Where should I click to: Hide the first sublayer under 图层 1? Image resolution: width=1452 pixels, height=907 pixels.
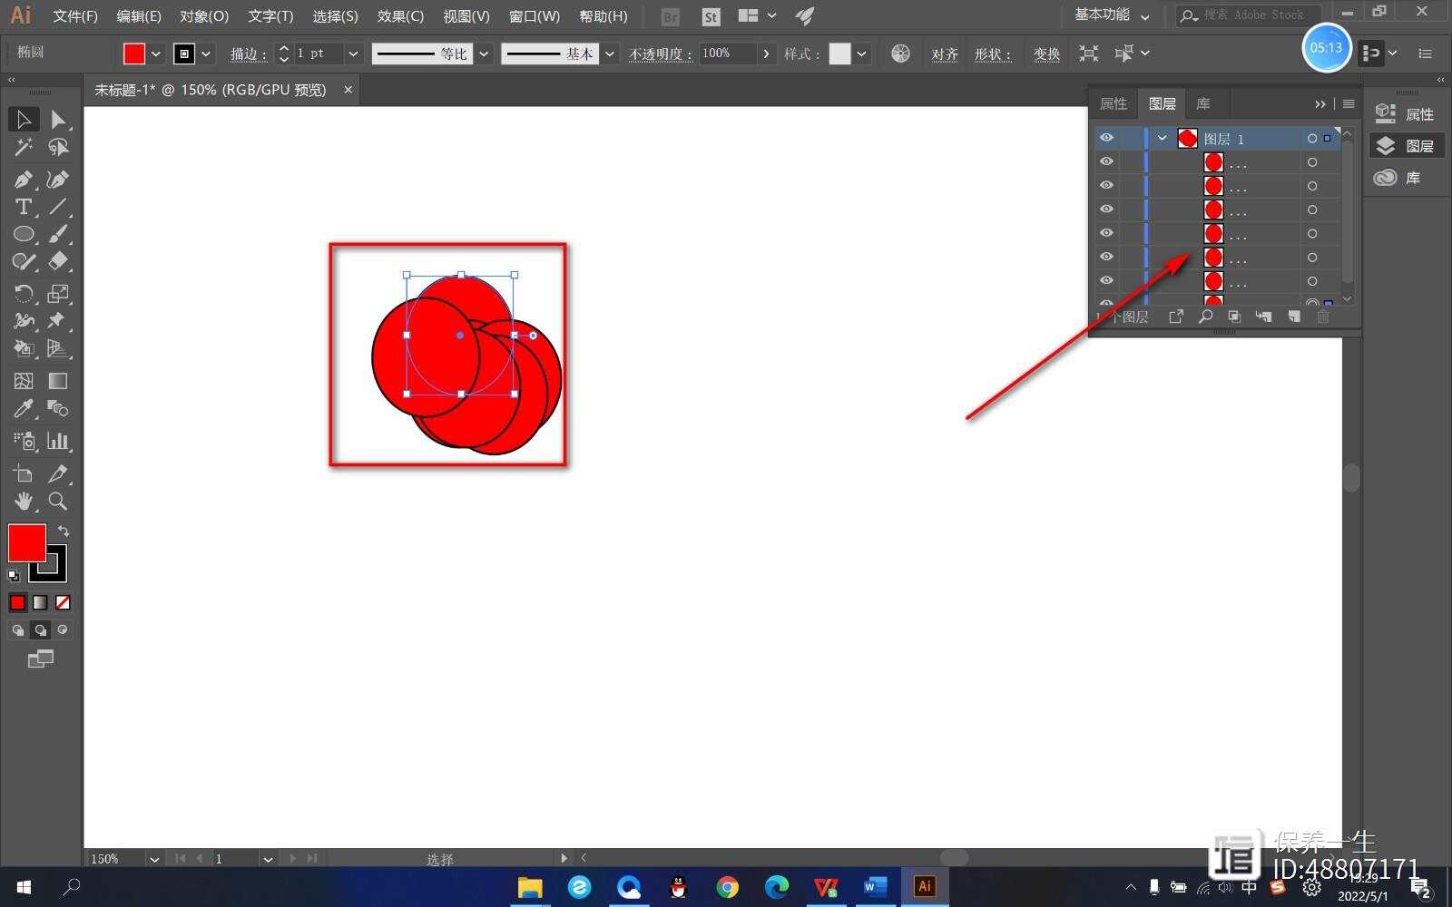pyautogui.click(x=1106, y=161)
